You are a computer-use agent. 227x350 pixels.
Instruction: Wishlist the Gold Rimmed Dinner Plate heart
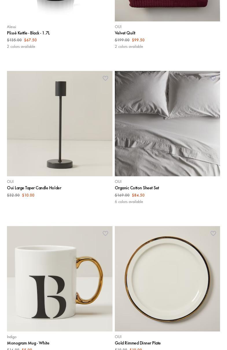(213, 233)
